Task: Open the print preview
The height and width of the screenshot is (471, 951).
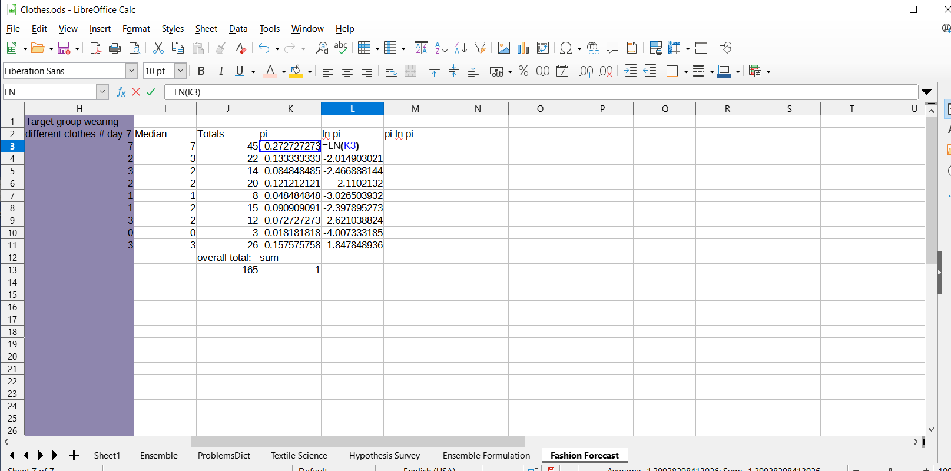Action: 135,48
